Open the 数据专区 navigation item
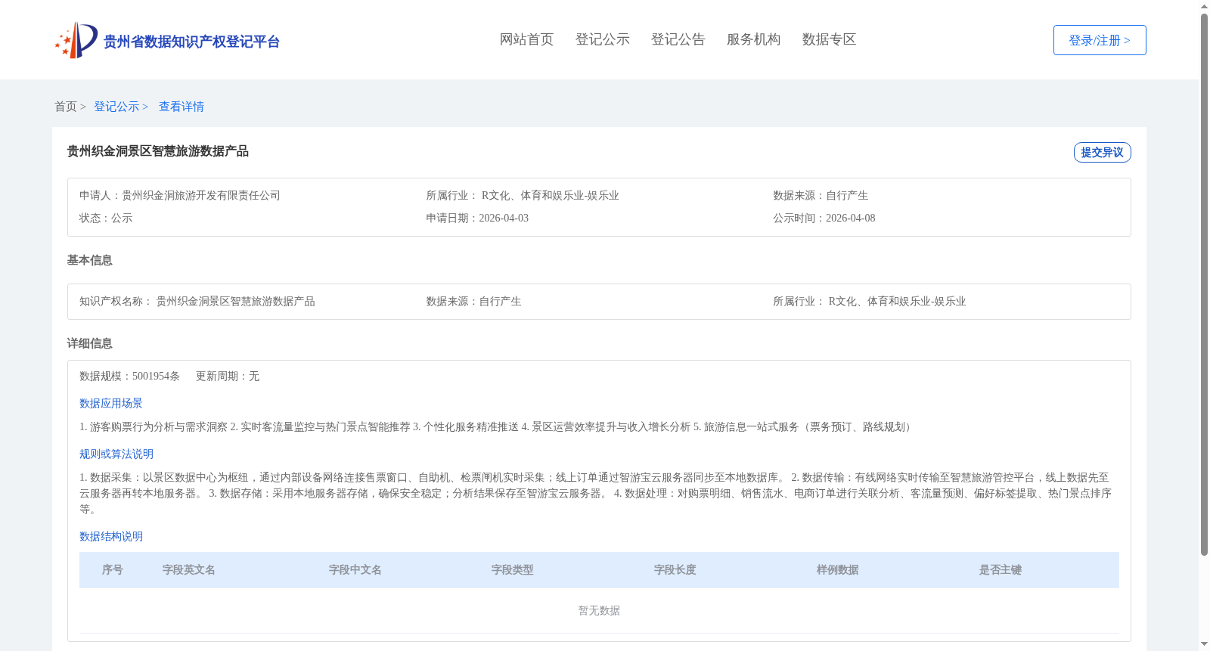The image size is (1210, 651). pos(829,39)
